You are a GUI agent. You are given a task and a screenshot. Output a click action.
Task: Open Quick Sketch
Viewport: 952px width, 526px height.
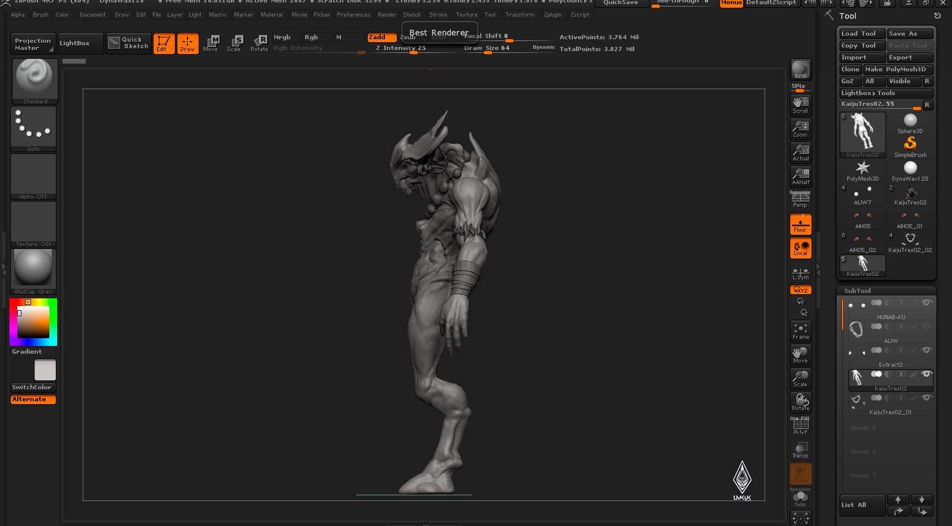129,43
